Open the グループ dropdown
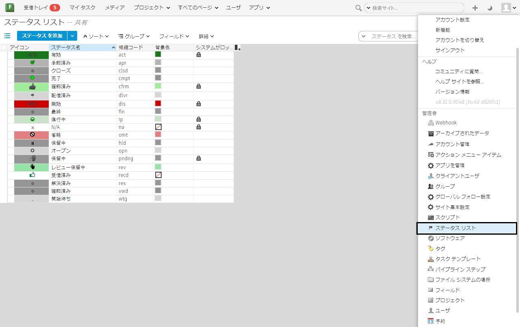520x327 pixels. [134, 36]
